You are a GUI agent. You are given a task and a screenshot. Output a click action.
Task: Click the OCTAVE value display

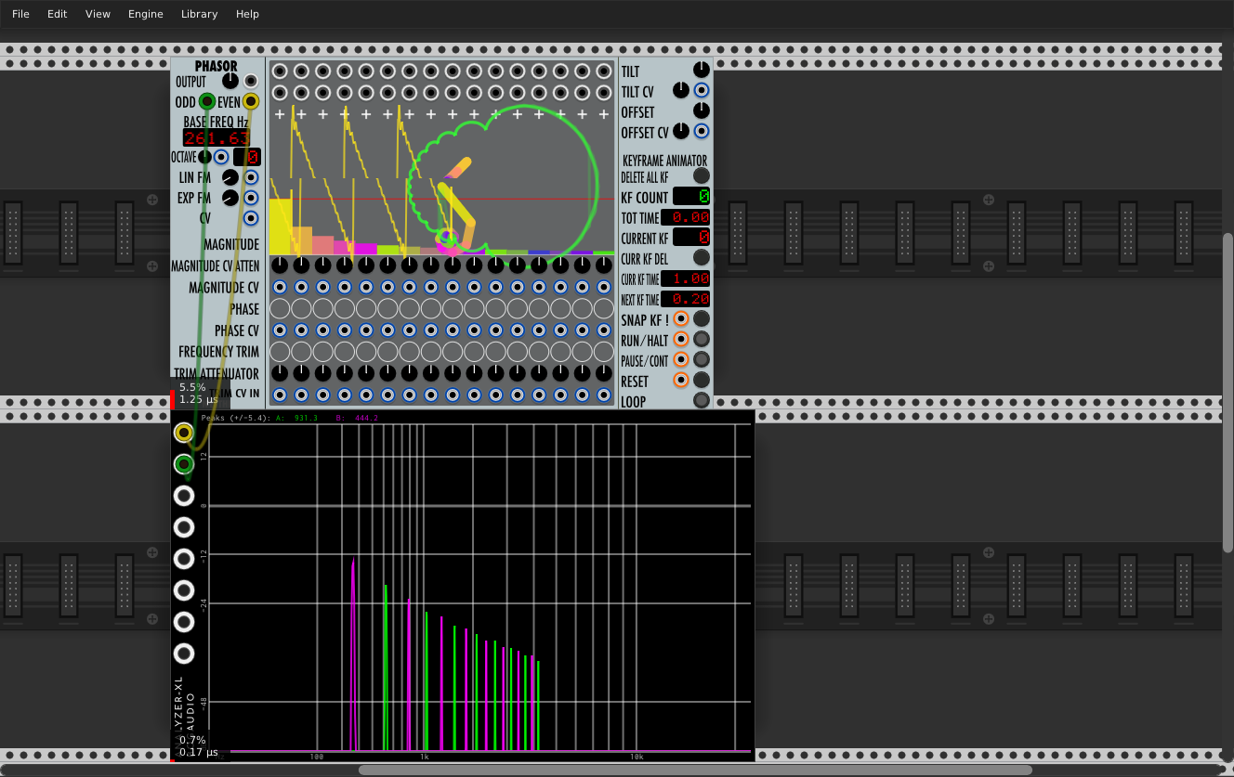247,157
